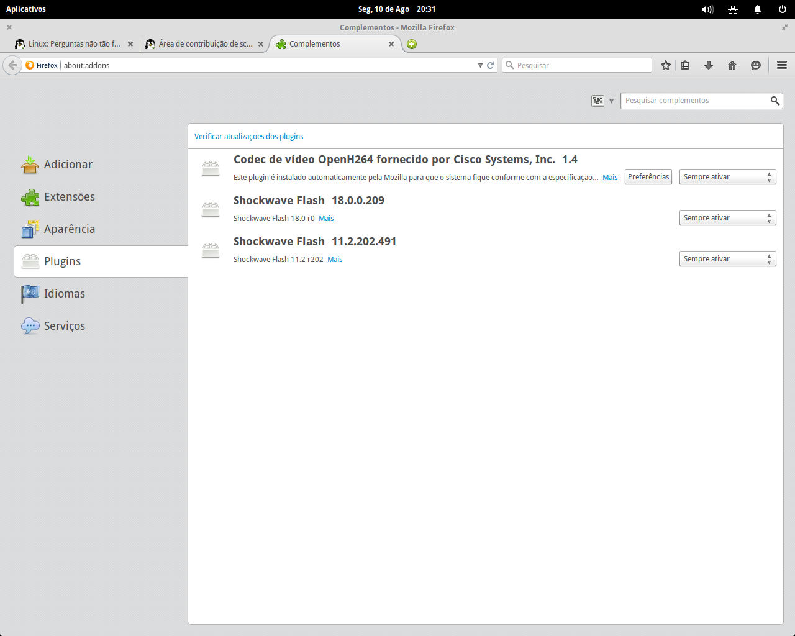Open Preferências for OpenH264 codec
This screenshot has height=636, width=795.
(648, 177)
